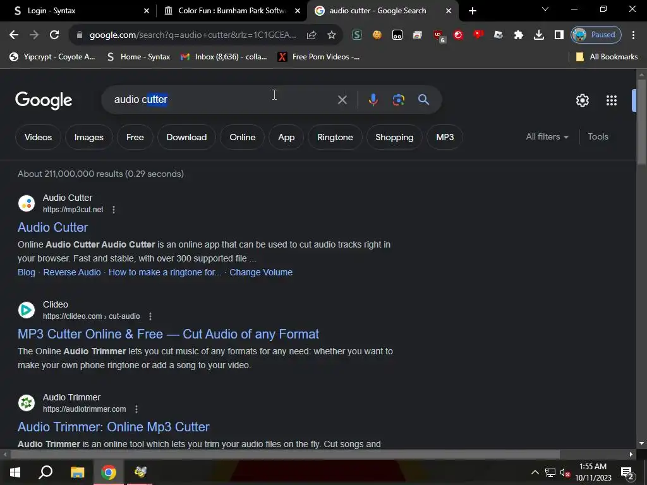Open the uBlock extension with badge 6
Viewport: 647px width, 485px height.
click(x=438, y=36)
